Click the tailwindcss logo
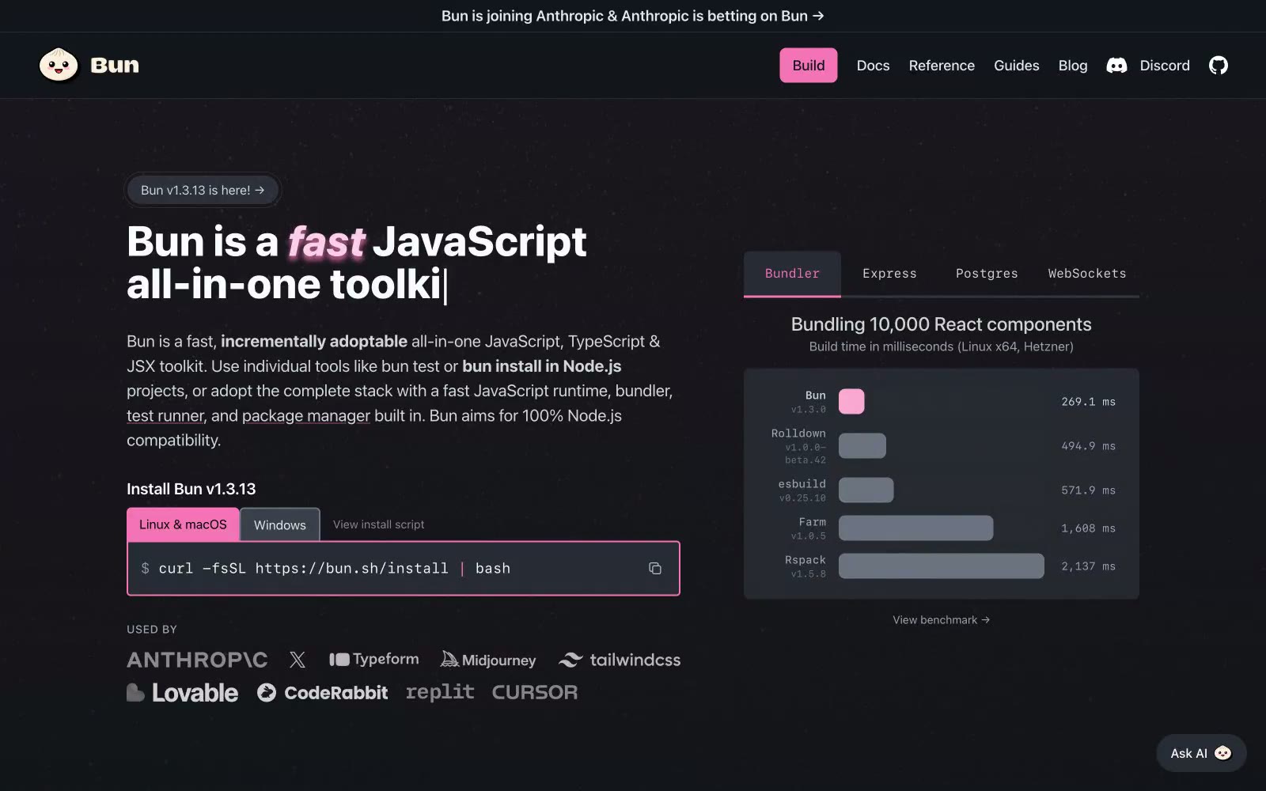Screen dimensions: 1266x791 click(x=620, y=660)
